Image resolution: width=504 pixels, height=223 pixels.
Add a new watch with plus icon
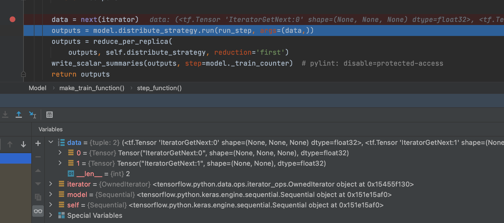[38, 143]
